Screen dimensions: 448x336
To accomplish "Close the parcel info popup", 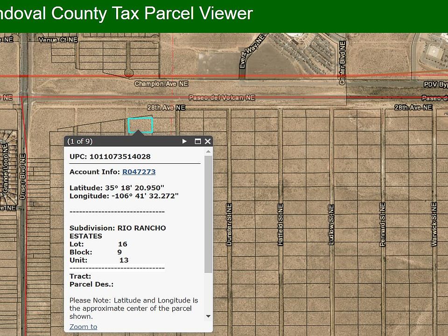I will pos(208,141).
